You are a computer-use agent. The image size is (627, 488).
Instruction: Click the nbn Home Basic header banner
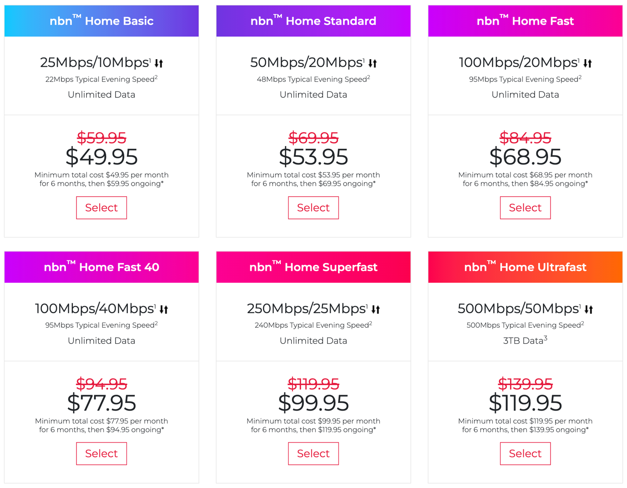101,20
